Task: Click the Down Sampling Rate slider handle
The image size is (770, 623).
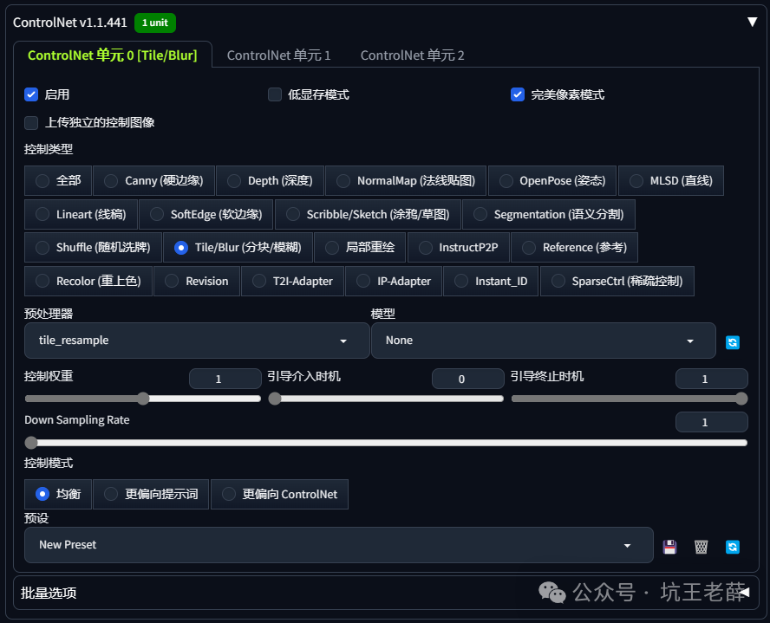Action: 31,443
